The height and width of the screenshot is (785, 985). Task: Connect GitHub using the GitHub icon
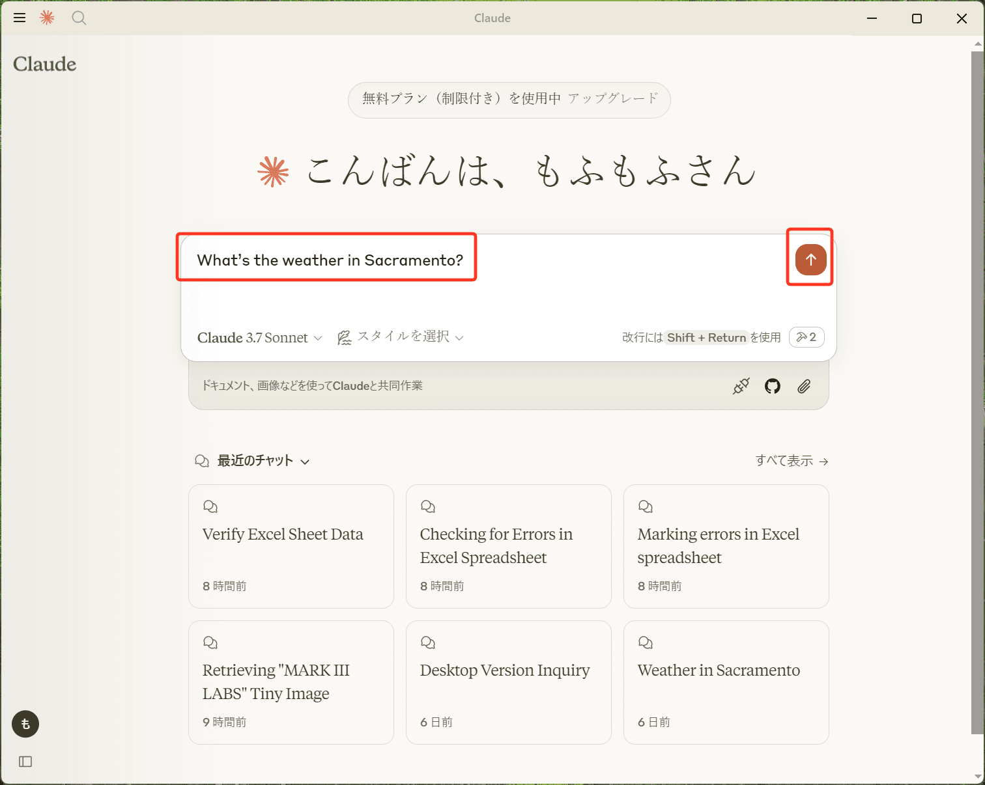pos(772,385)
